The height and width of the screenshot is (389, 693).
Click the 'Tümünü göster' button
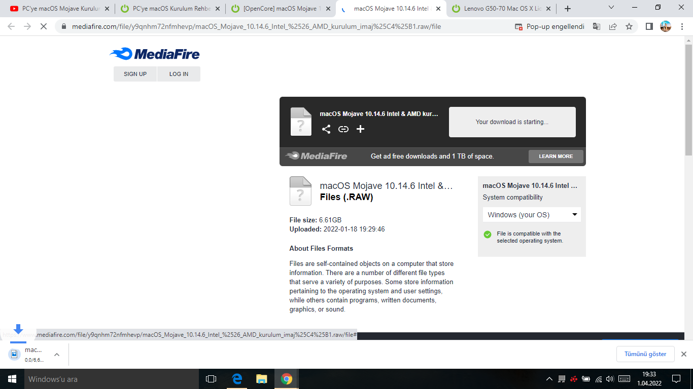[645, 354]
